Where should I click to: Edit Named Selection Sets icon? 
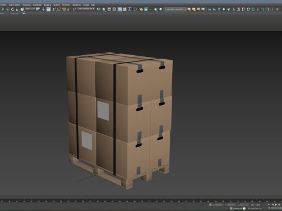(x=75, y=9)
